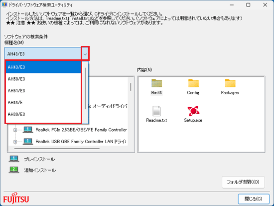Click the Realtek USB GBE laptop icon
Screen dimensions: 274x206
(28, 142)
